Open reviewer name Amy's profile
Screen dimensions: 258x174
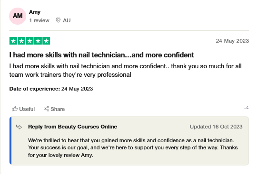click(35, 12)
